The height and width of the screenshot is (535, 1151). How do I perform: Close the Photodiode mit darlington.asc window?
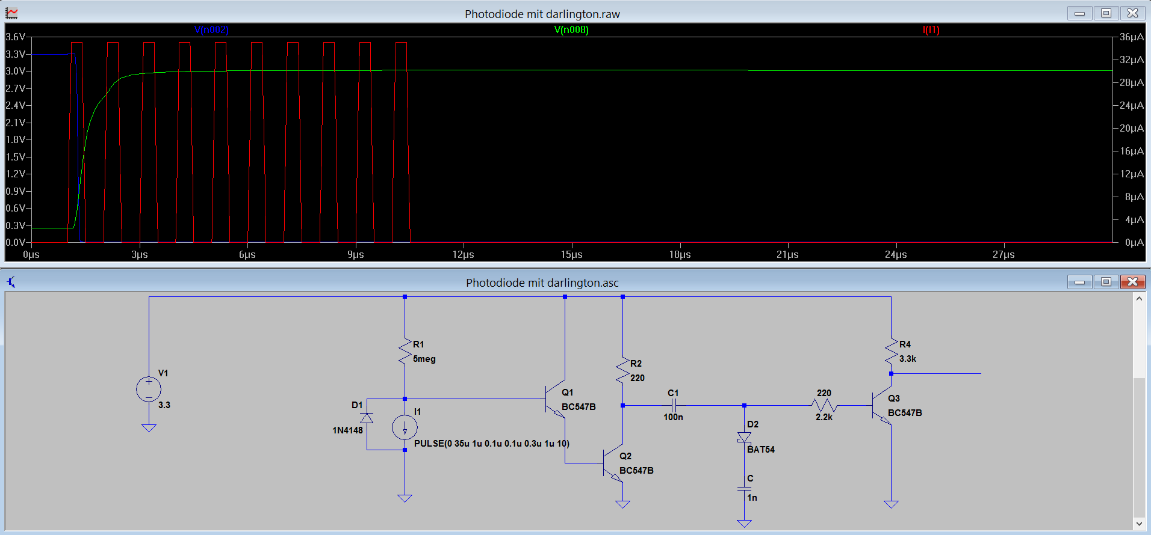click(x=1132, y=282)
